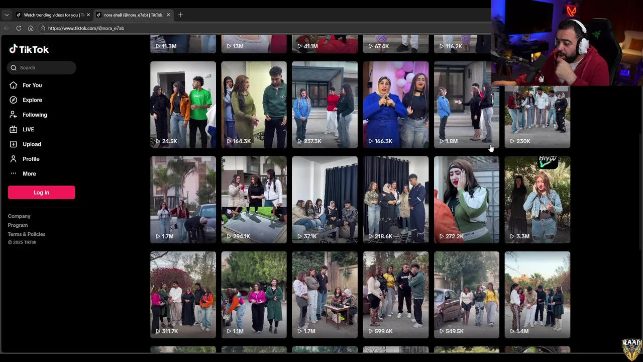Image resolution: width=643 pixels, height=362 pixels.
Task: Click the More ellipsis icon
Action: (14, 173)
